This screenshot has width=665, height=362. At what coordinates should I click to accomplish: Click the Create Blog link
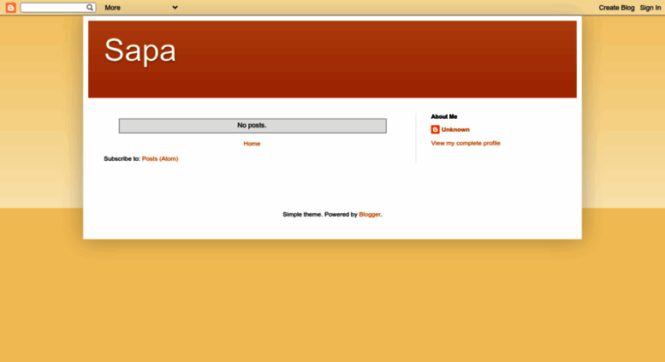(x=616, y=8)
